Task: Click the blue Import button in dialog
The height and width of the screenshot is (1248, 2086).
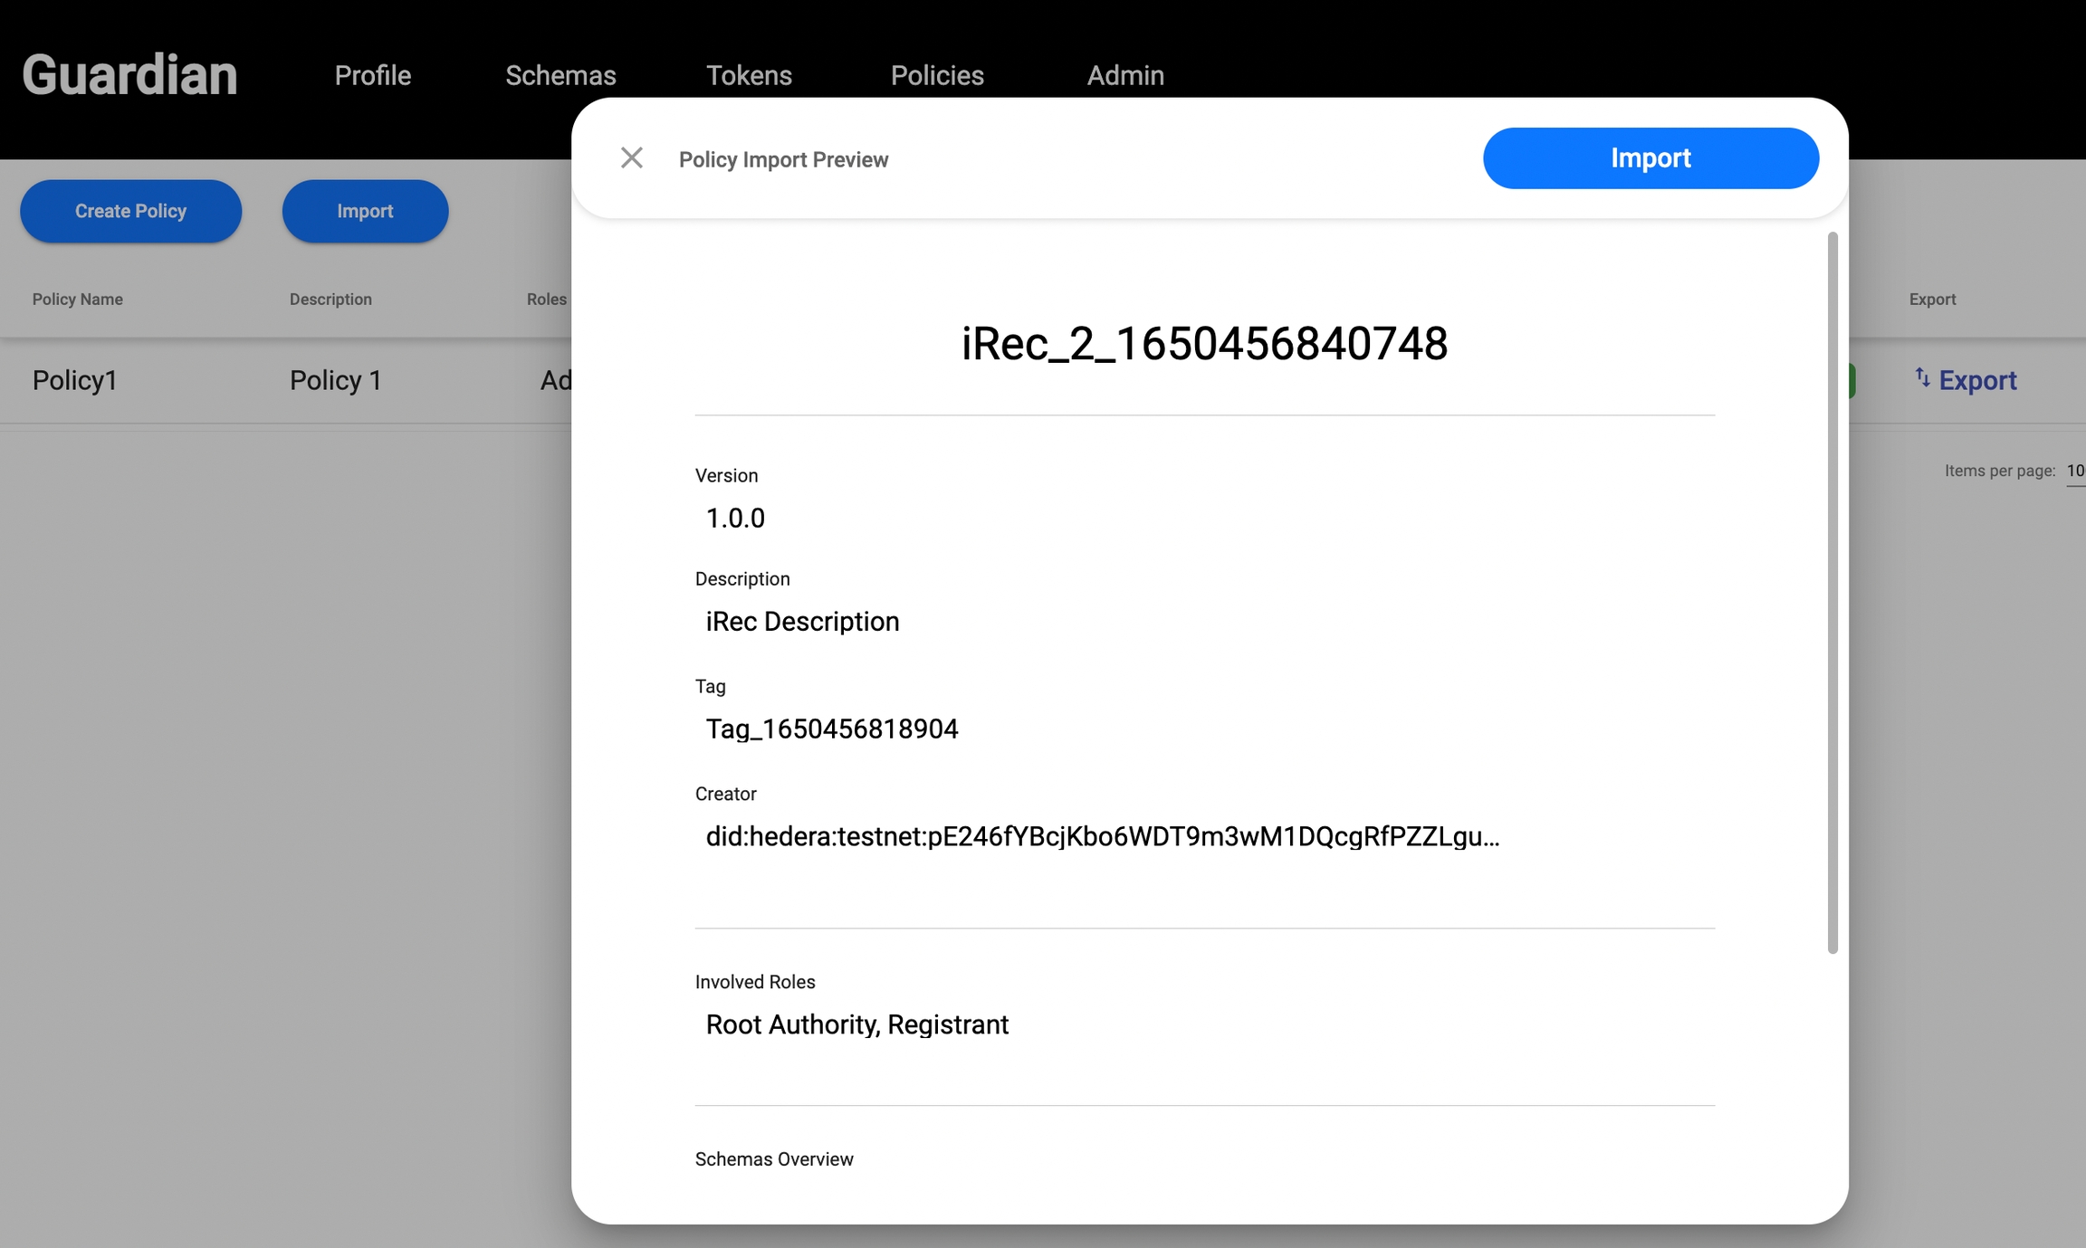Action: pos(1650,158)
